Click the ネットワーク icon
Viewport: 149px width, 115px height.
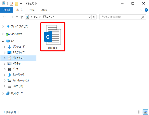point(7,93)
